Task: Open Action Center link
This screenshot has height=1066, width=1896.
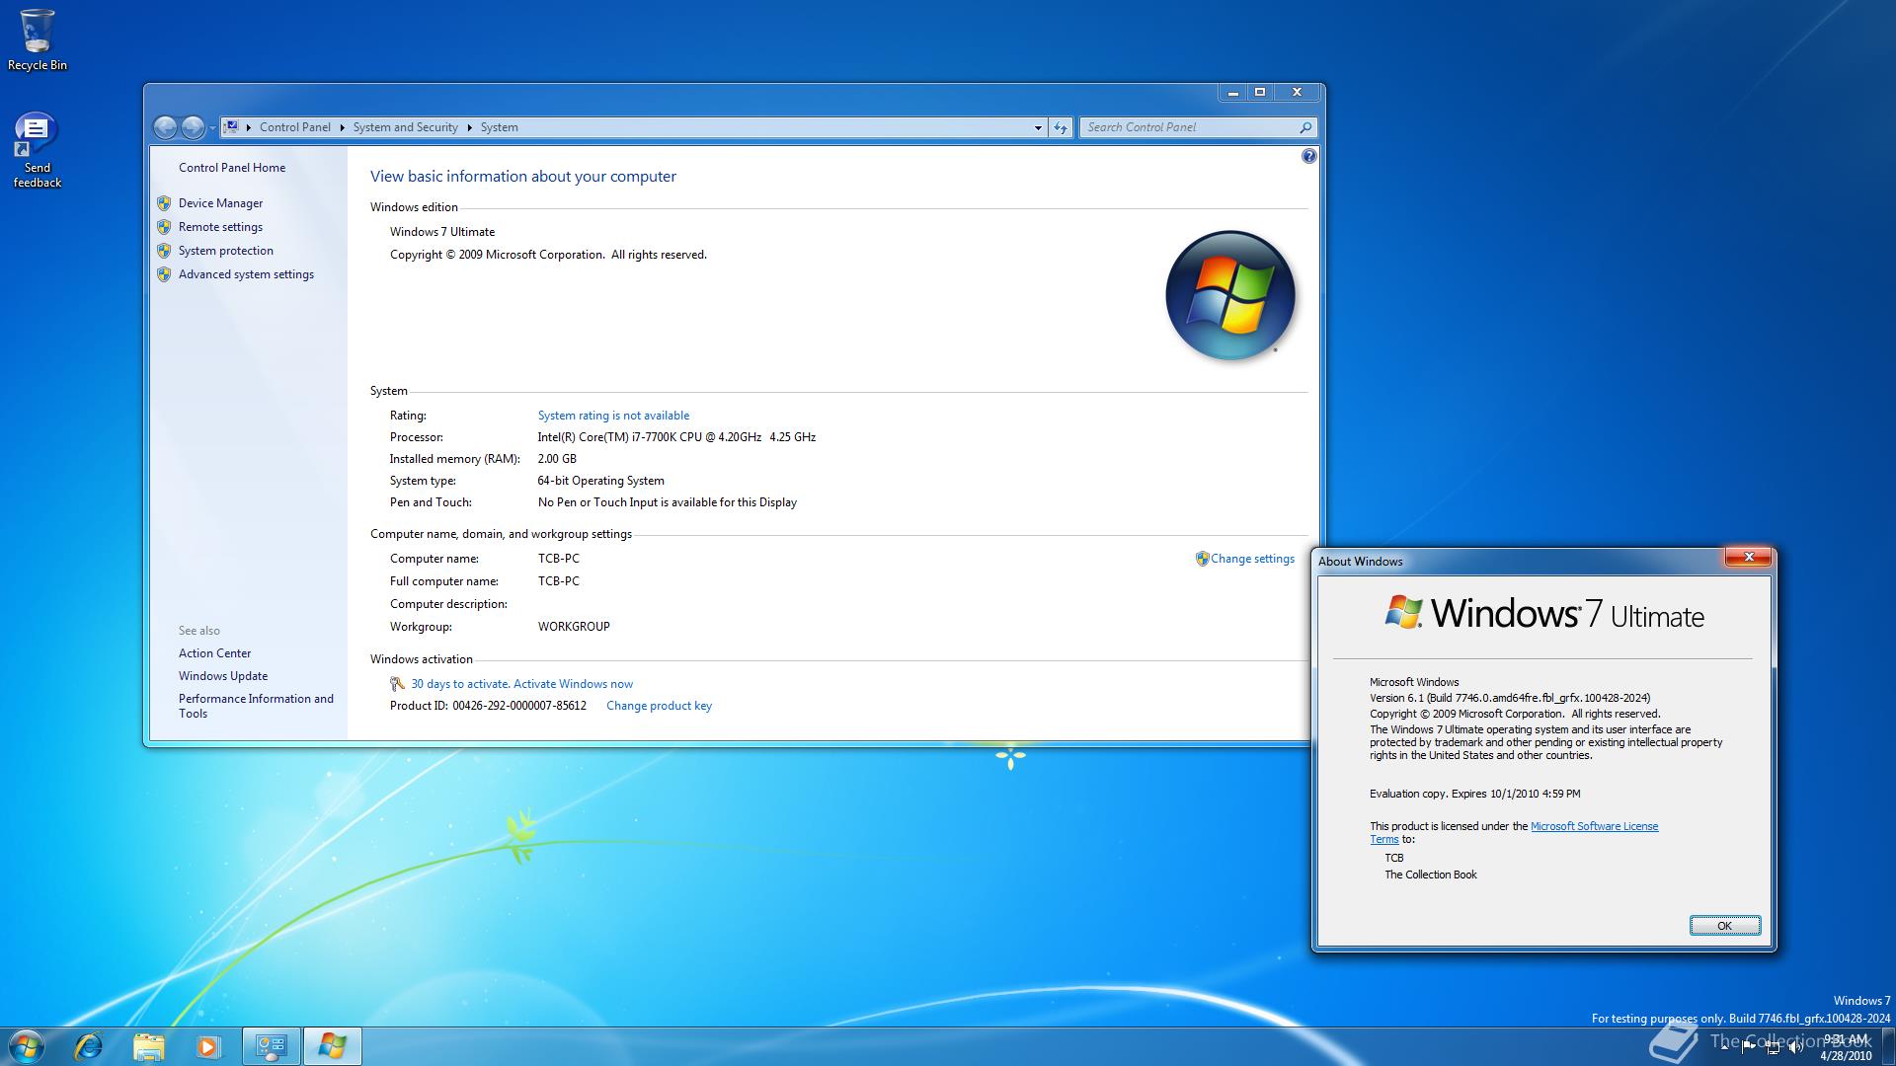Action: 214,653
